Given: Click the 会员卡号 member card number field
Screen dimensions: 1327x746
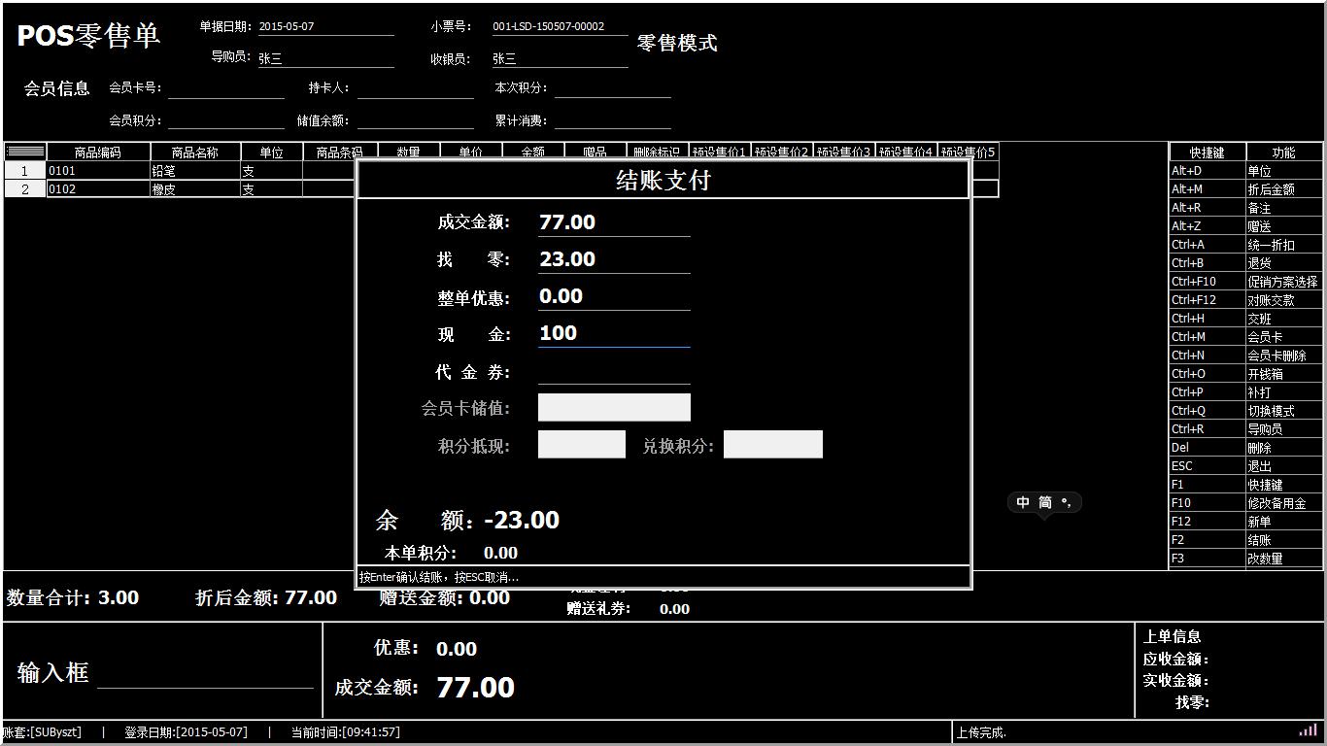Looking at the screenshot, I should [225, 87].
